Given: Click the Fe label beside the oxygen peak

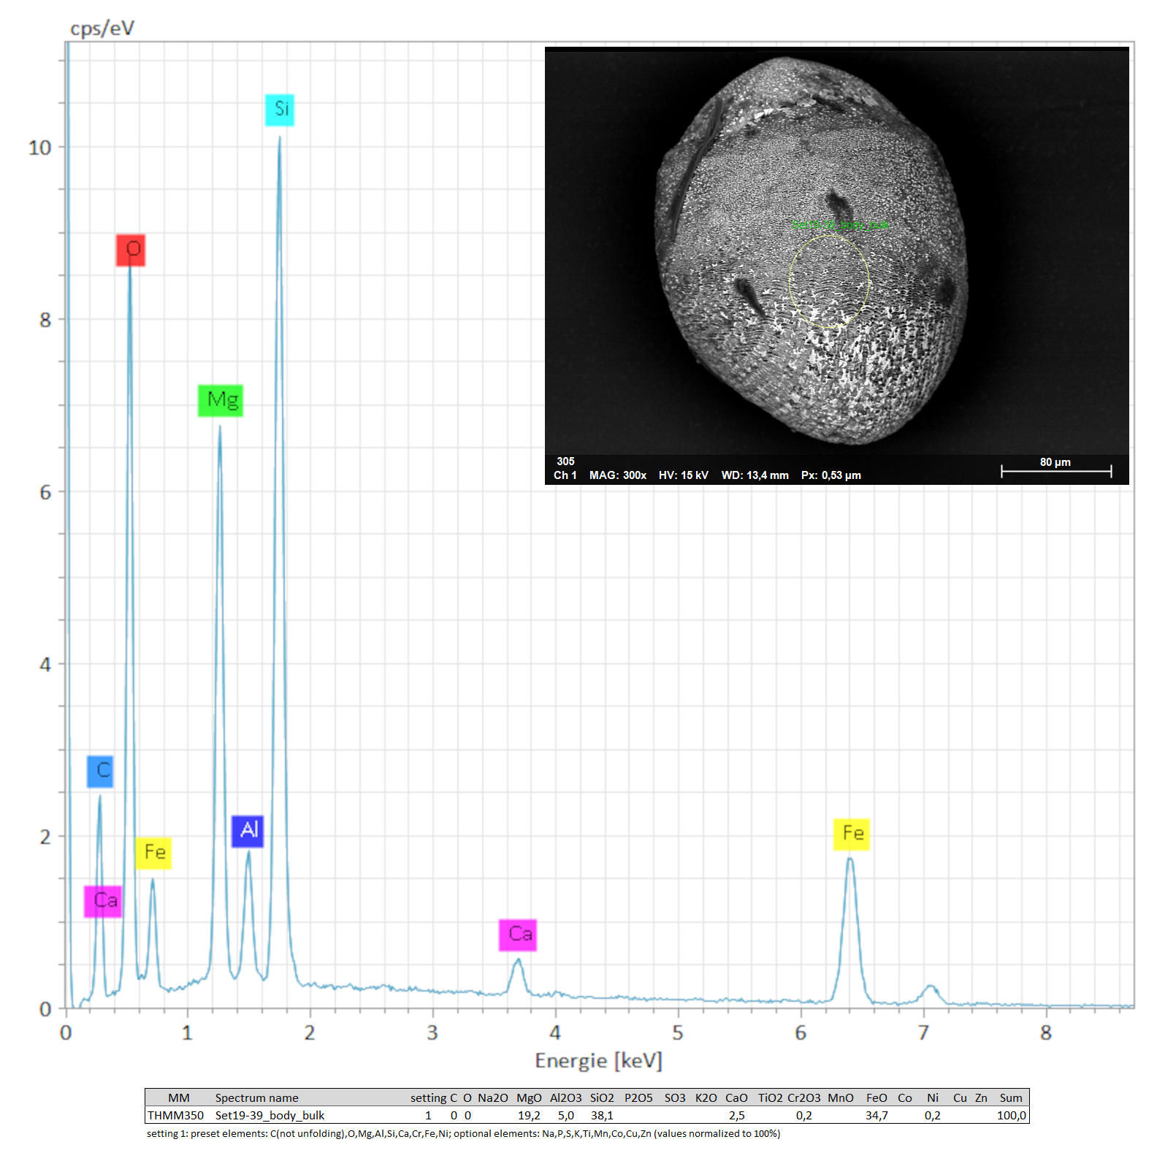Looking at the screenshot, I should click(x=153, y=853).
